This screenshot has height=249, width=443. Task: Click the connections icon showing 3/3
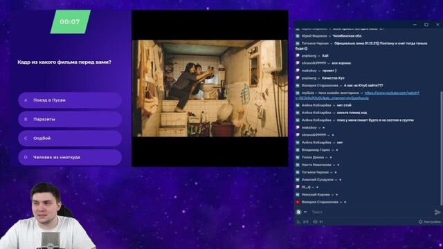(298, 222)
